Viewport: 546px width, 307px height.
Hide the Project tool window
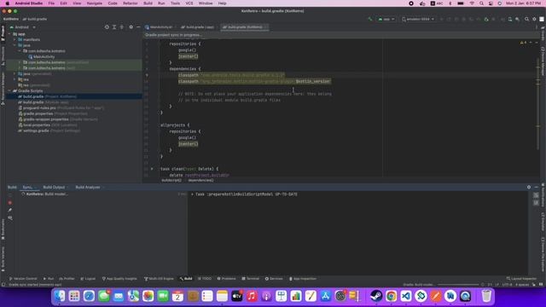tap(138, 27)
